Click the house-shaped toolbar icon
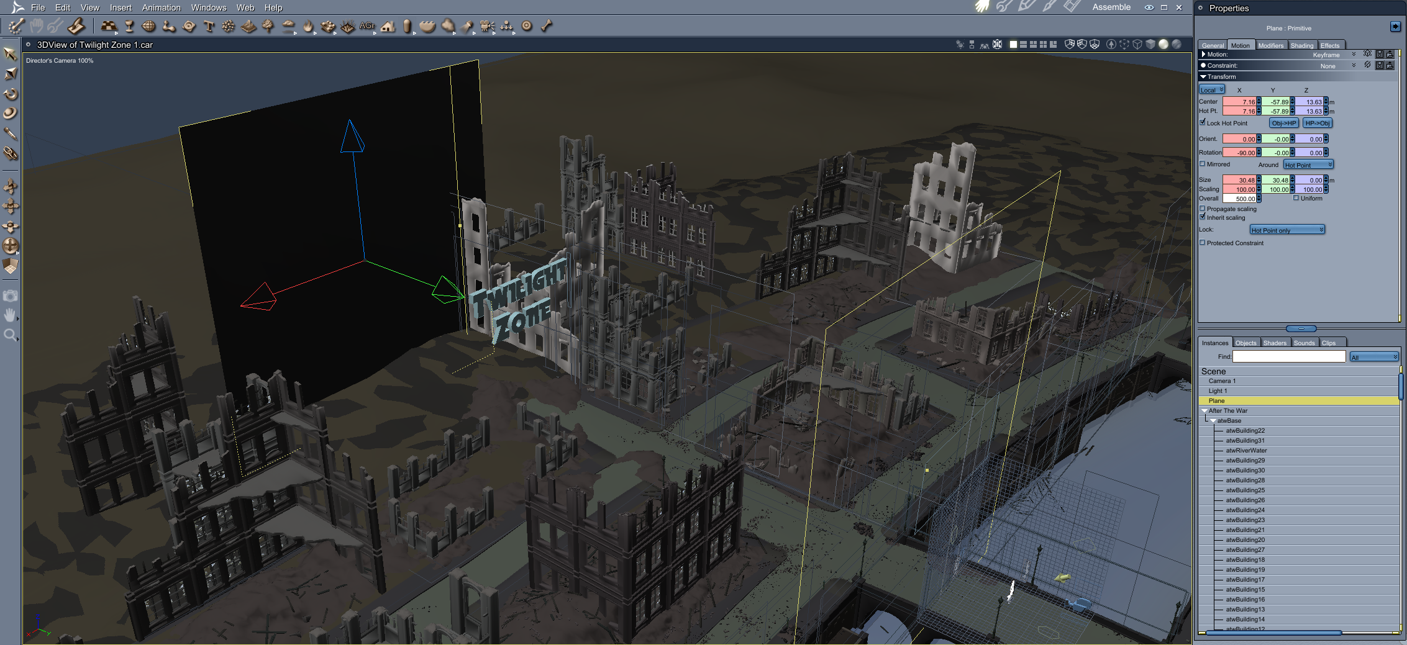 [x=388, y=26]
